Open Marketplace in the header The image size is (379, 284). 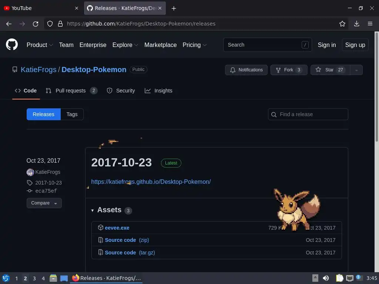click(x=161, y=45)
